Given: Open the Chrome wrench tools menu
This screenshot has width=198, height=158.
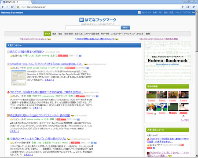Looking at the screenshot, I should [194, 7].
